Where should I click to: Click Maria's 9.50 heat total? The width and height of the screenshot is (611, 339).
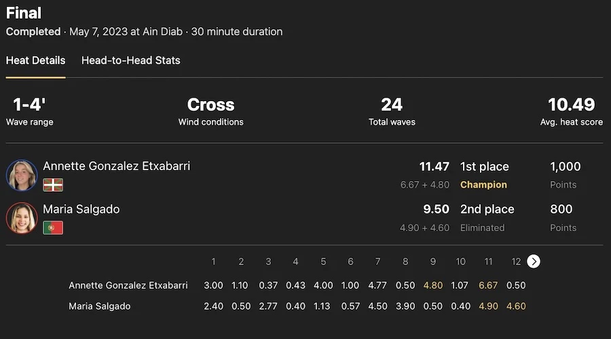coord(436,210)
